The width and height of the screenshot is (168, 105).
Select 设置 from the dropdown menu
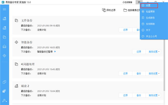click(x=149, y=6)
